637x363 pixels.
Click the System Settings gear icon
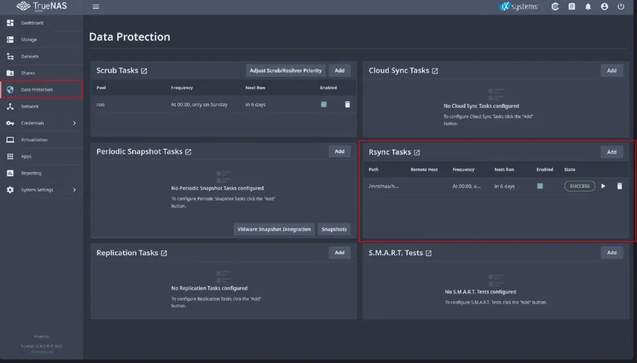click(x=10, y=190)
